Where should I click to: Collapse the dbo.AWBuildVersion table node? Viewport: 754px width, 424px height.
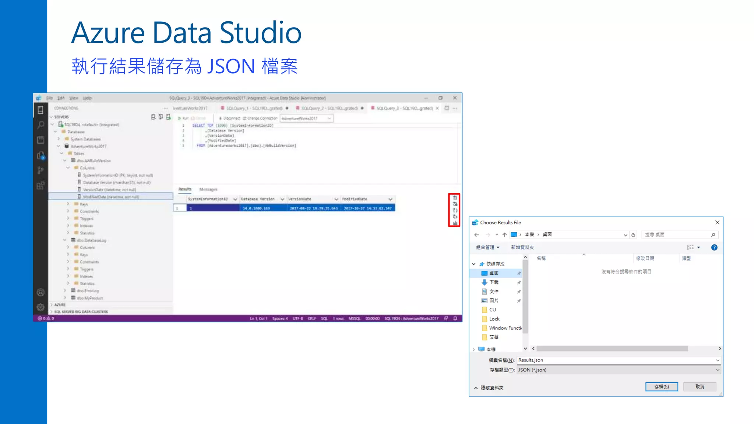click(x=65, y=161)
